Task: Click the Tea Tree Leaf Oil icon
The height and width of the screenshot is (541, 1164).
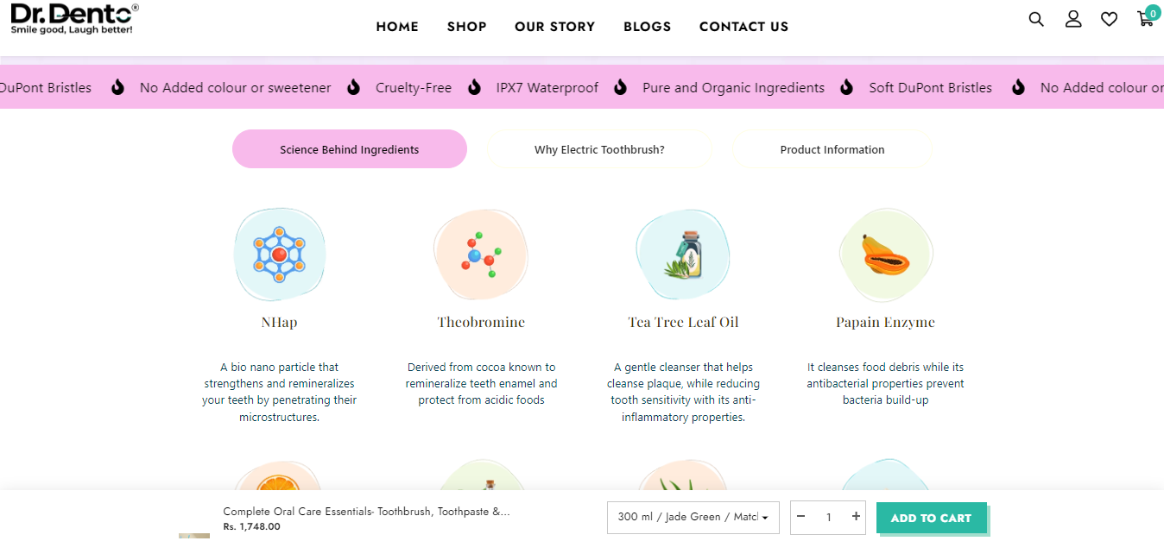Action: pyautogui.click(x=683, y=255)
